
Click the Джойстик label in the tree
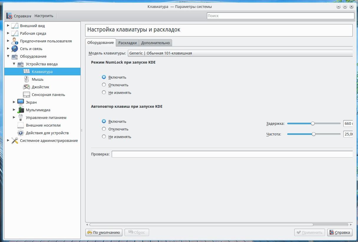(40, 87)
